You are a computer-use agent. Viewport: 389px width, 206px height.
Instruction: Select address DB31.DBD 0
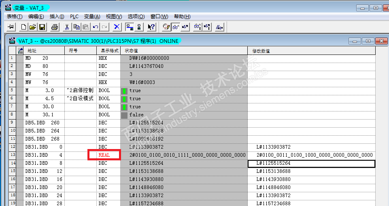[x=44, y=147]
